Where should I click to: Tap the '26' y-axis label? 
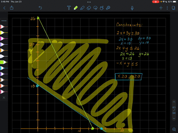point(33,19)
